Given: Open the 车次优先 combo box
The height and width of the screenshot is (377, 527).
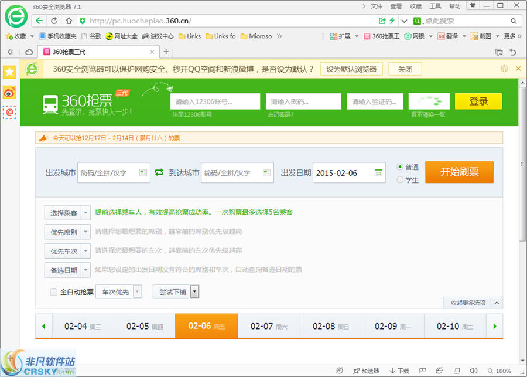Looking at the screenshot, I should coord(119,292).
